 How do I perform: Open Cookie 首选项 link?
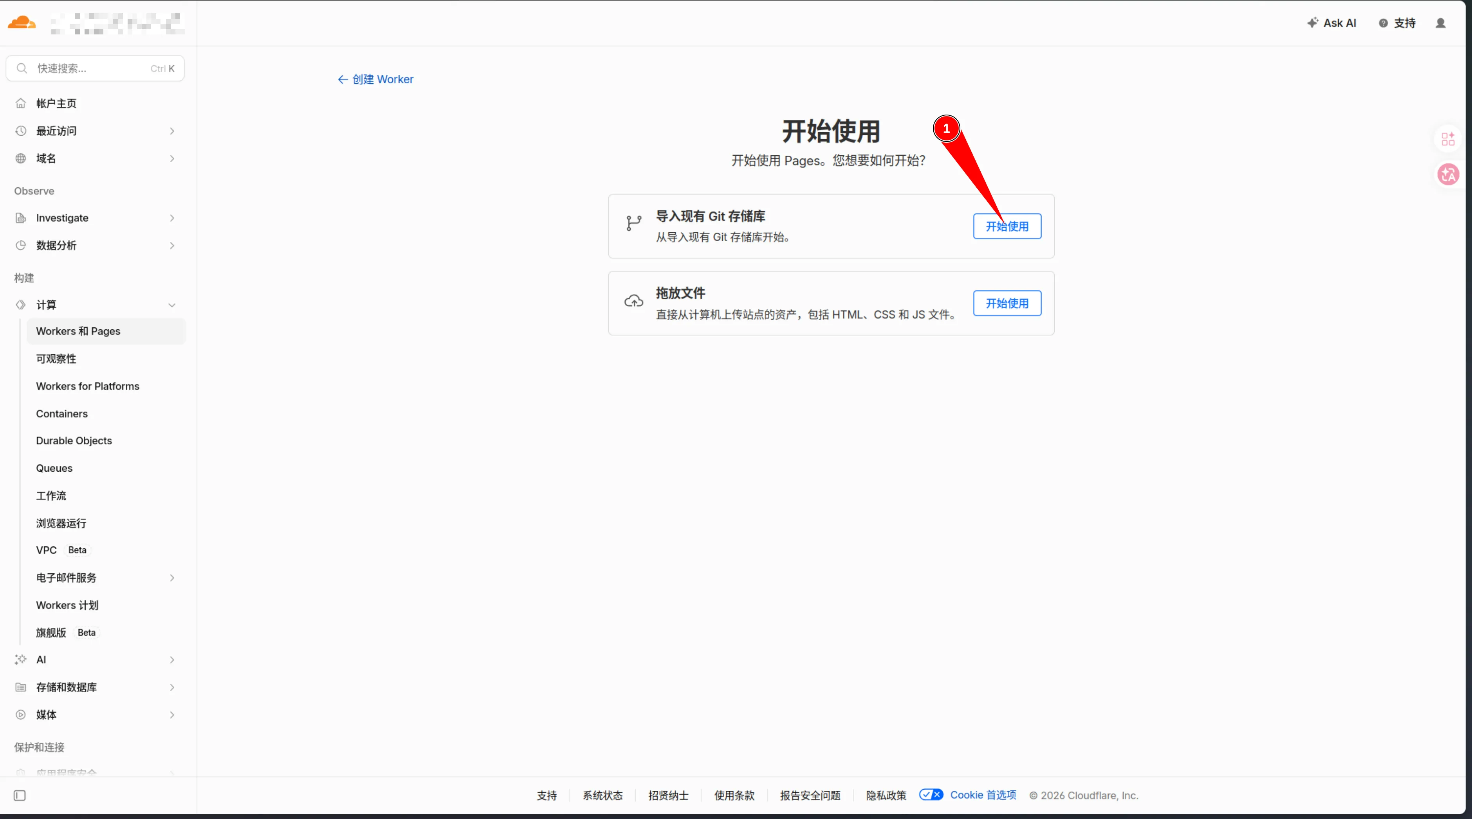coord(983,795)
